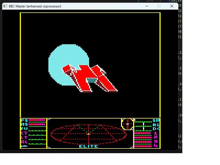Click the cyan planet behind the ship
The width and height of the screenshot is (220, 165).
(68, 65)
